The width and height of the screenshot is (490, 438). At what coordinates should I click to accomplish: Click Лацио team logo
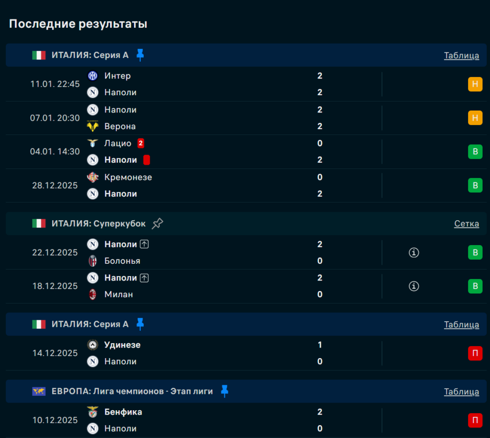(x=92, y=143)
